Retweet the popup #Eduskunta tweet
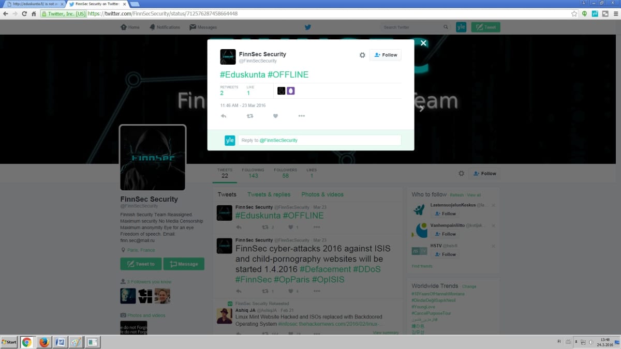The height and width of the screenshot is (349, 621). pyautogui.click(x=250, y=116)
